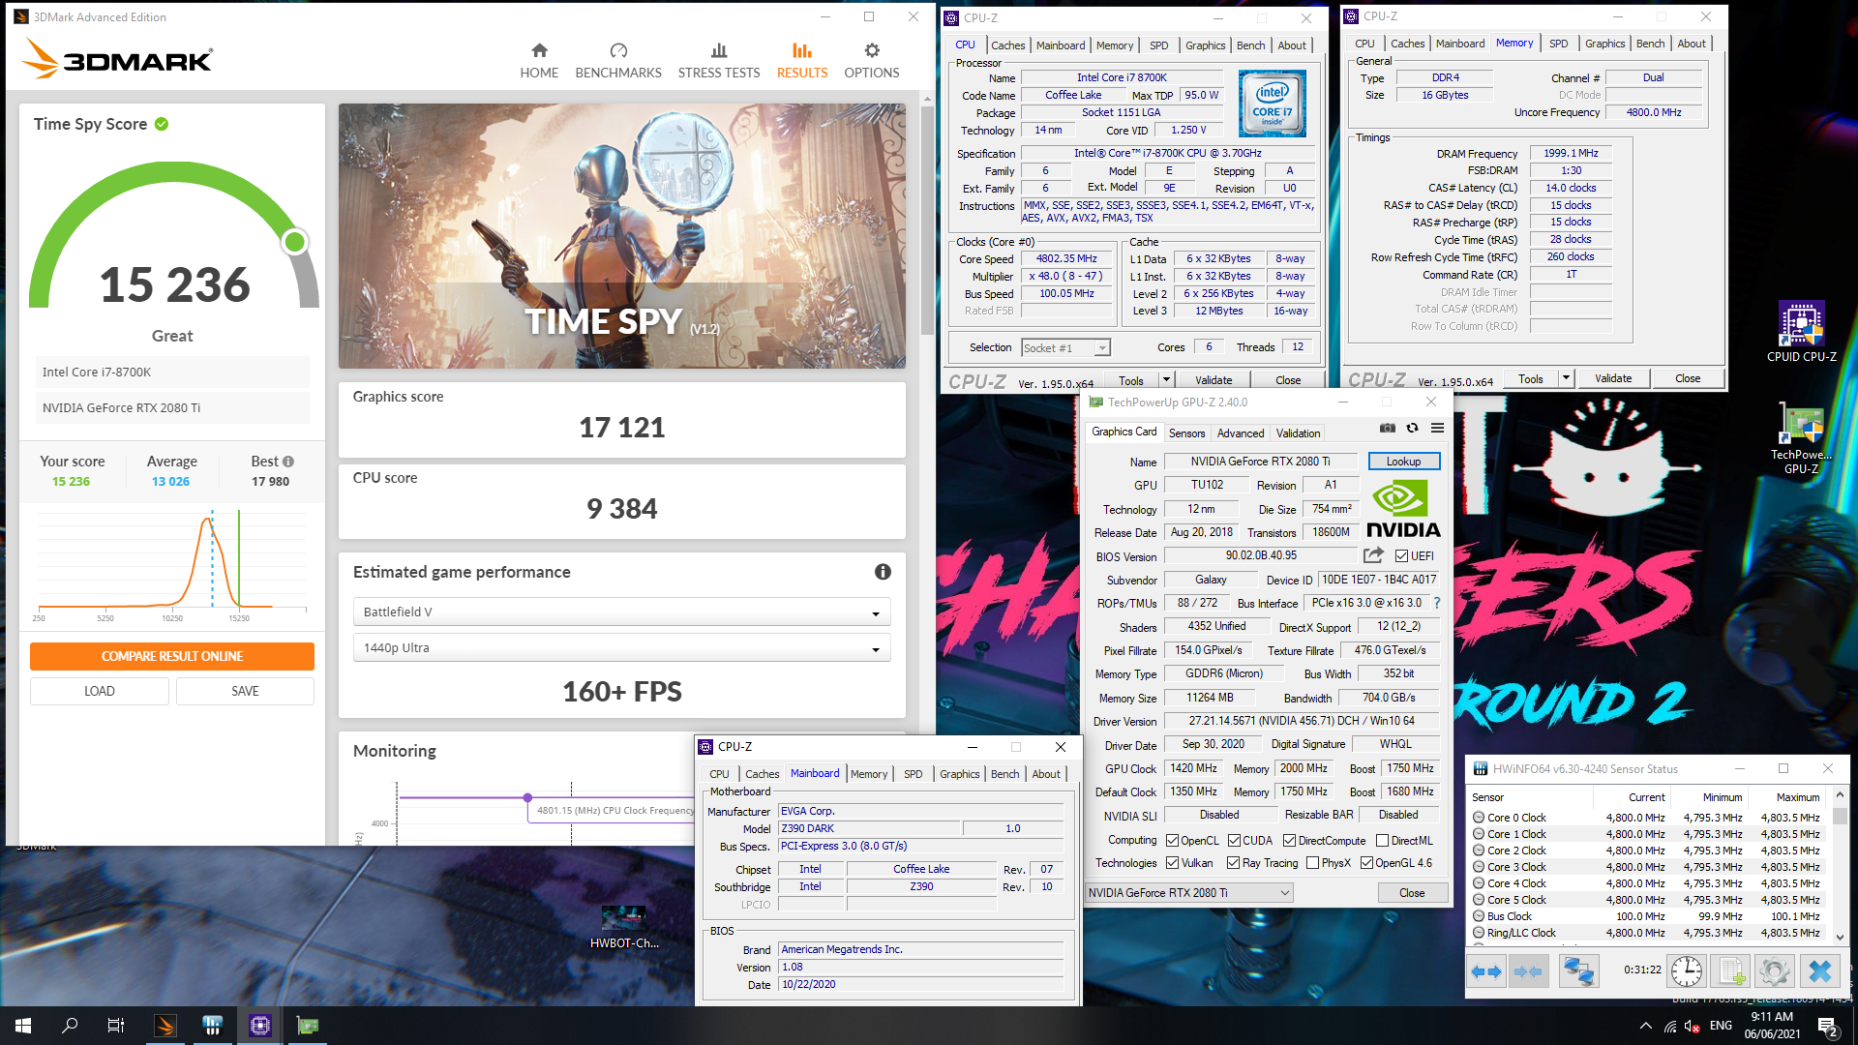Image resolution: width=1858 pixels, height=1045 pixels.
Task: Take a GPU-Z screenshot with camera icon
Action: click(x=1388, y=428)
